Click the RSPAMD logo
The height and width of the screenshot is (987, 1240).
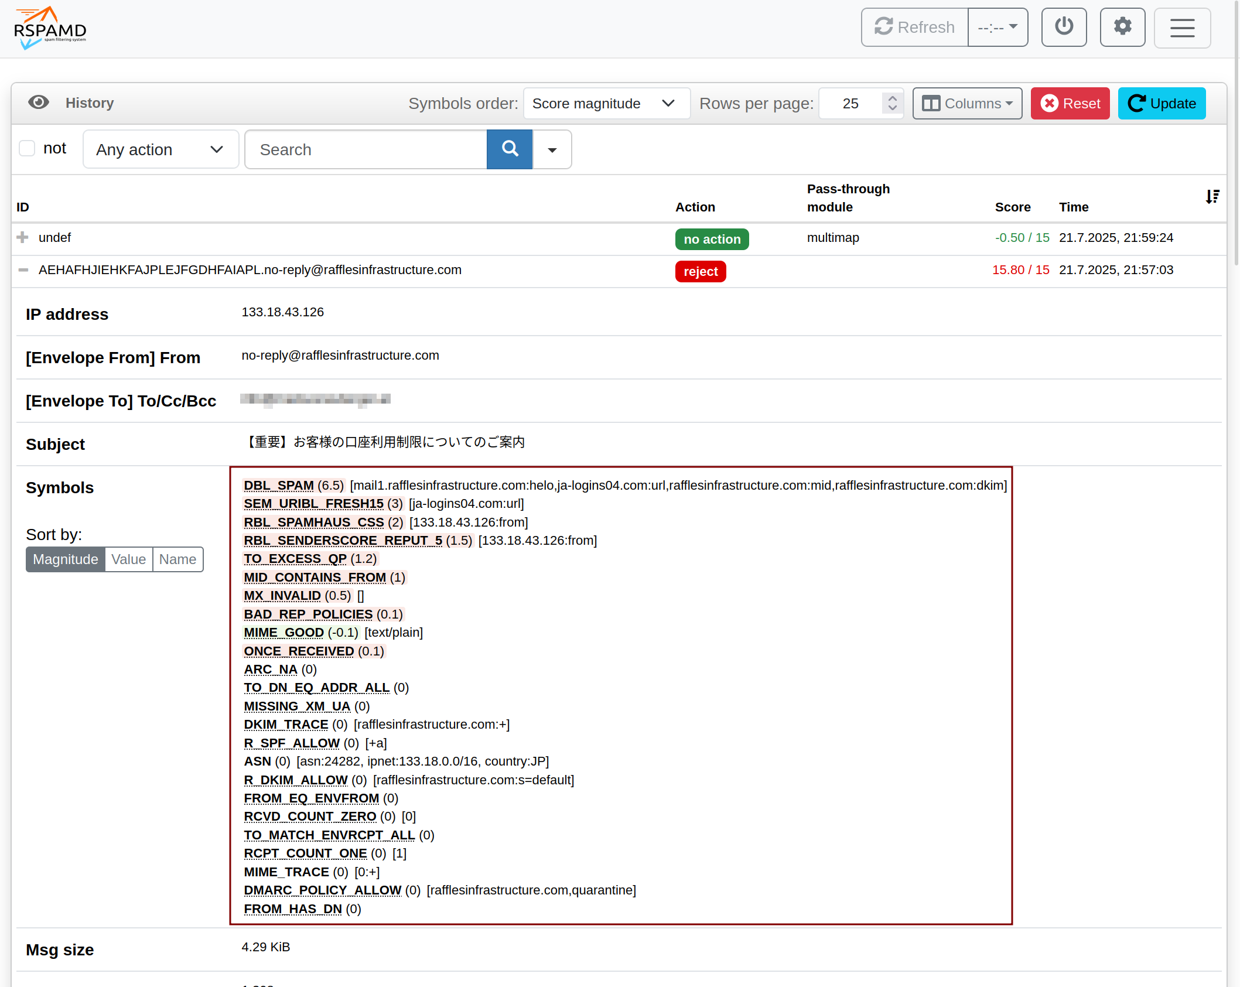[x=50, y=28]
